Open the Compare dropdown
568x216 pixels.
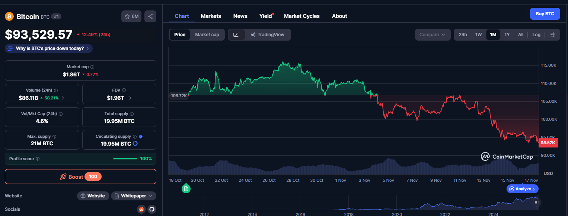tap(433, 34)
